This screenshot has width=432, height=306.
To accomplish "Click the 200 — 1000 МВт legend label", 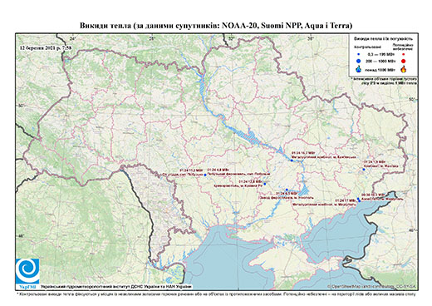I will click(x=380, y=61).
